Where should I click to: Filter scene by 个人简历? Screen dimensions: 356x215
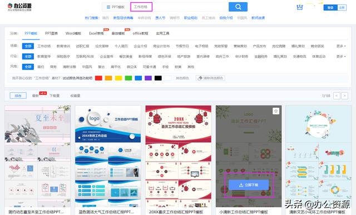point(121,46)
